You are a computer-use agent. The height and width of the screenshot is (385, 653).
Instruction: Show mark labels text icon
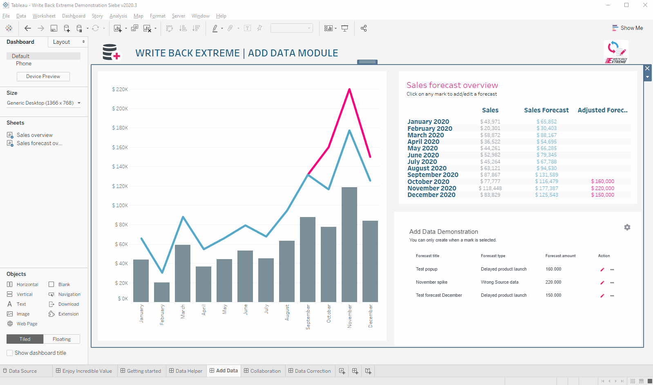click(x=247, y=28)
